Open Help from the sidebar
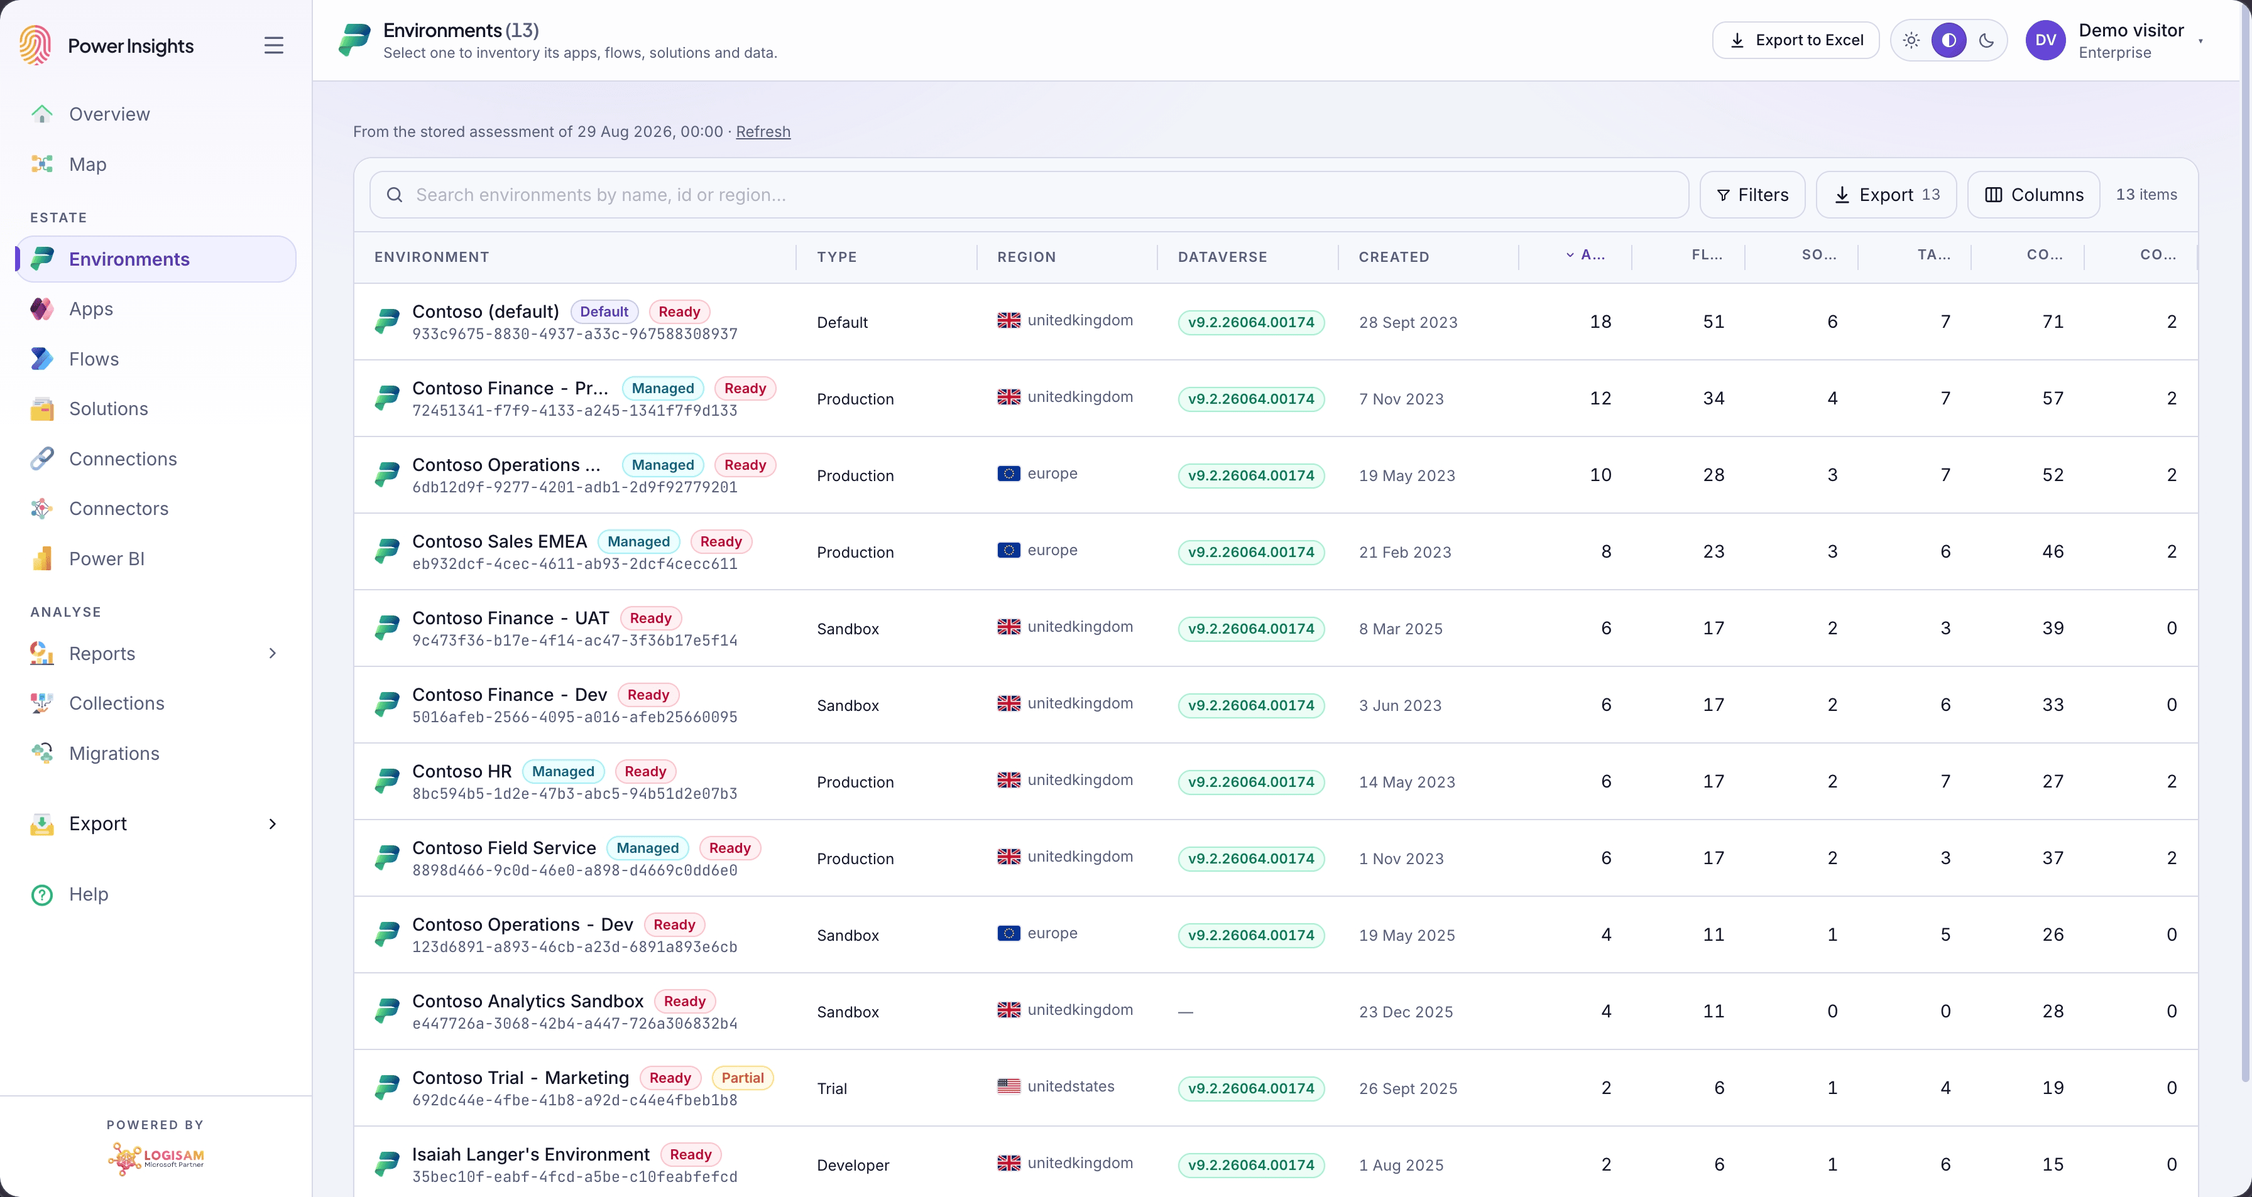Screen dimensions: 2252x1197 click(x=156, y=895)
